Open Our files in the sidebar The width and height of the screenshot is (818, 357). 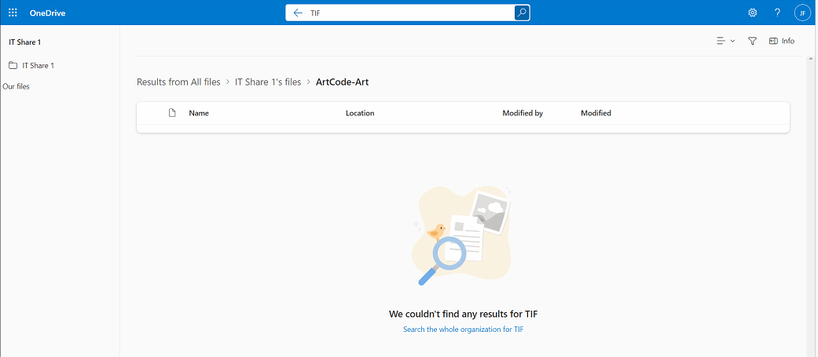[17, 86]
